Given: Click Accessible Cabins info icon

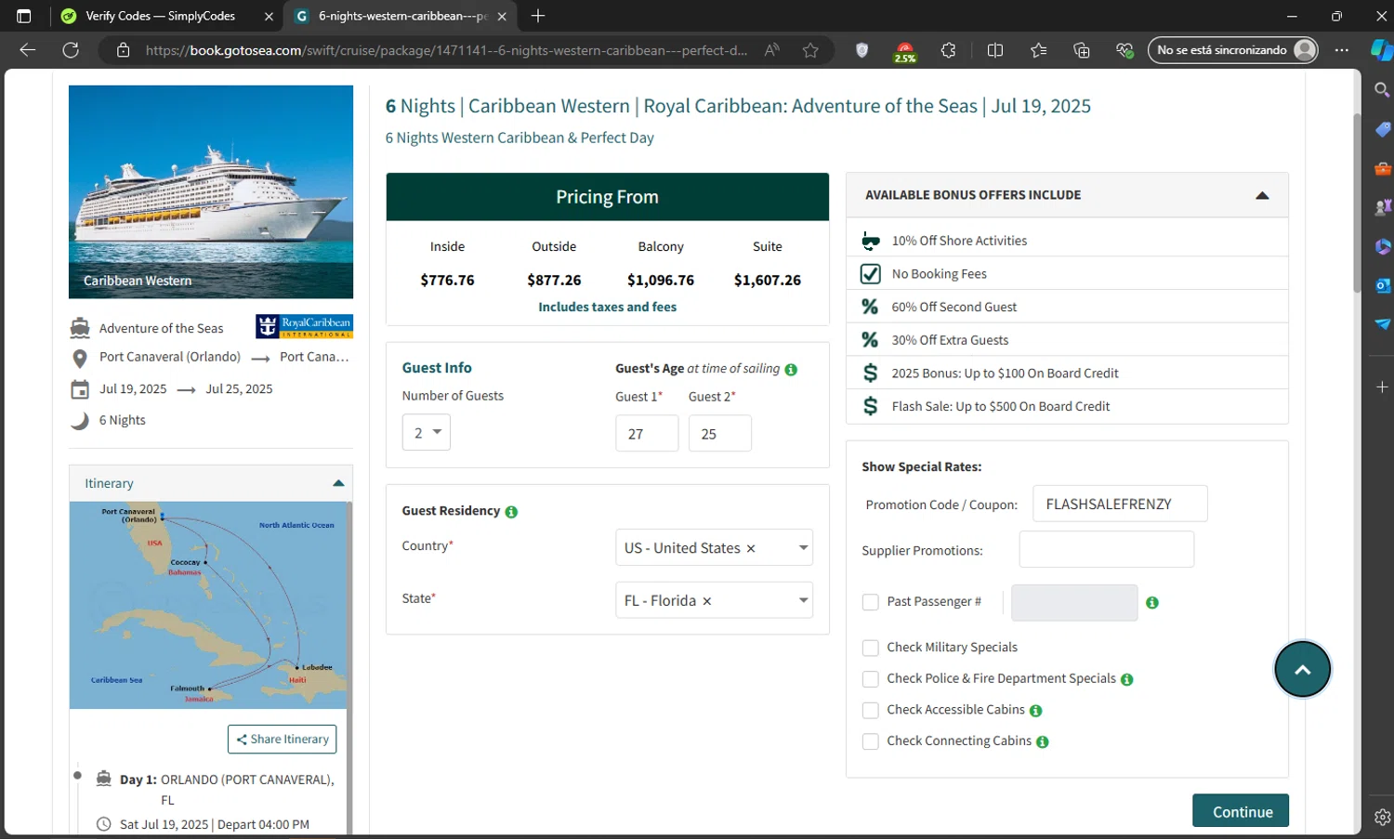Looking at the screenshot, I should [1036, 711].
